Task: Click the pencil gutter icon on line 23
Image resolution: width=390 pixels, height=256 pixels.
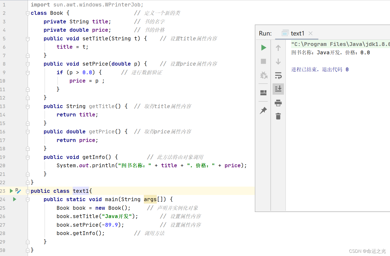Action: pyautogui.click(x=18, y=191)
